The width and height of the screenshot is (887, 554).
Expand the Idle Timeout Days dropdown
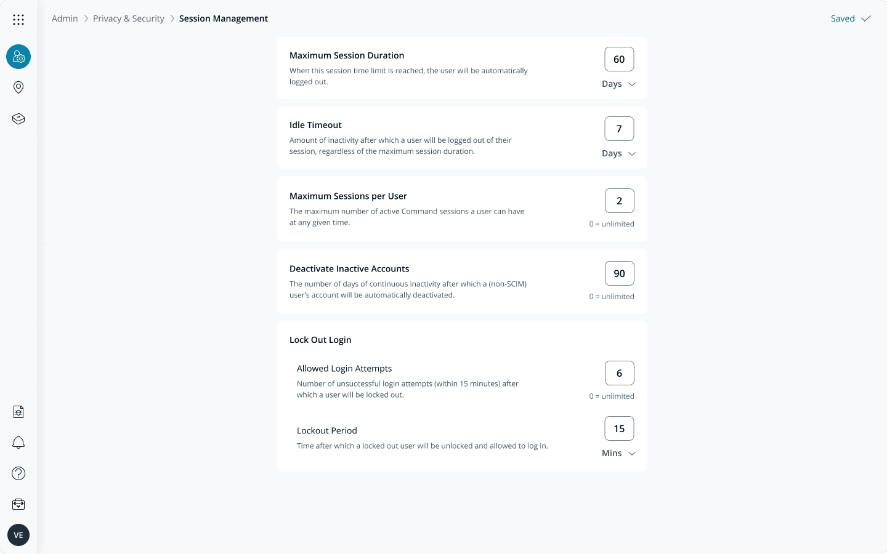click(618, 153)
